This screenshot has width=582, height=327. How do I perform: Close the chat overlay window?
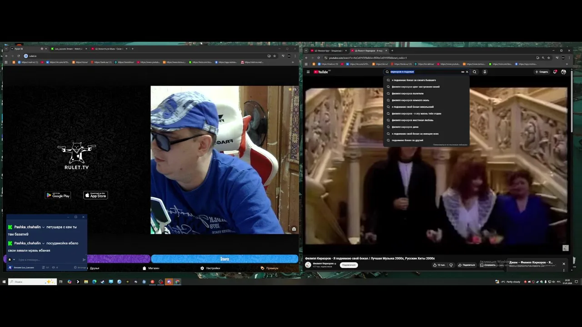point(83,217)
